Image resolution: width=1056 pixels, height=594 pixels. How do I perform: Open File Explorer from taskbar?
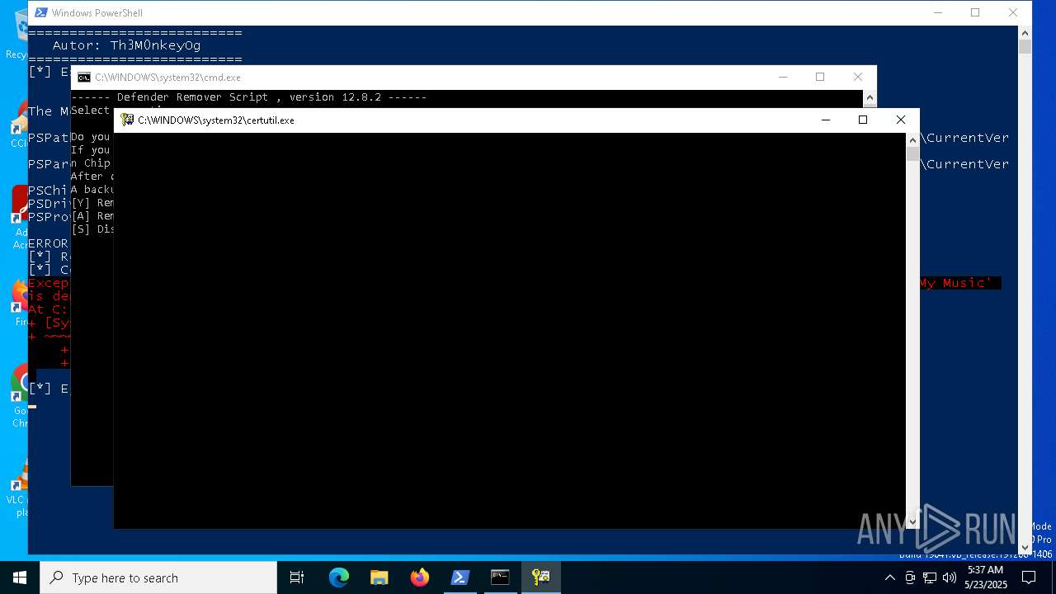[x=379, y=577]
